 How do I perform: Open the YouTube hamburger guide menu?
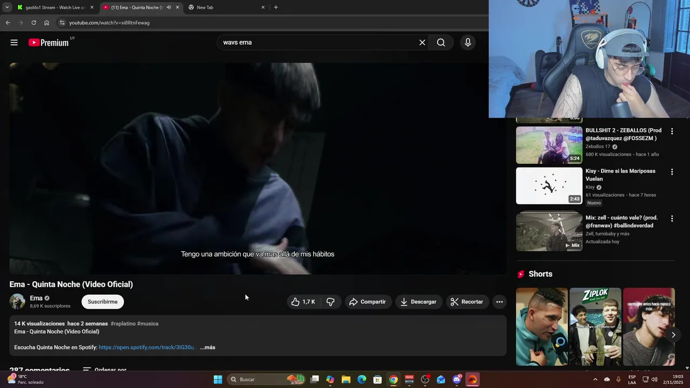14,43
